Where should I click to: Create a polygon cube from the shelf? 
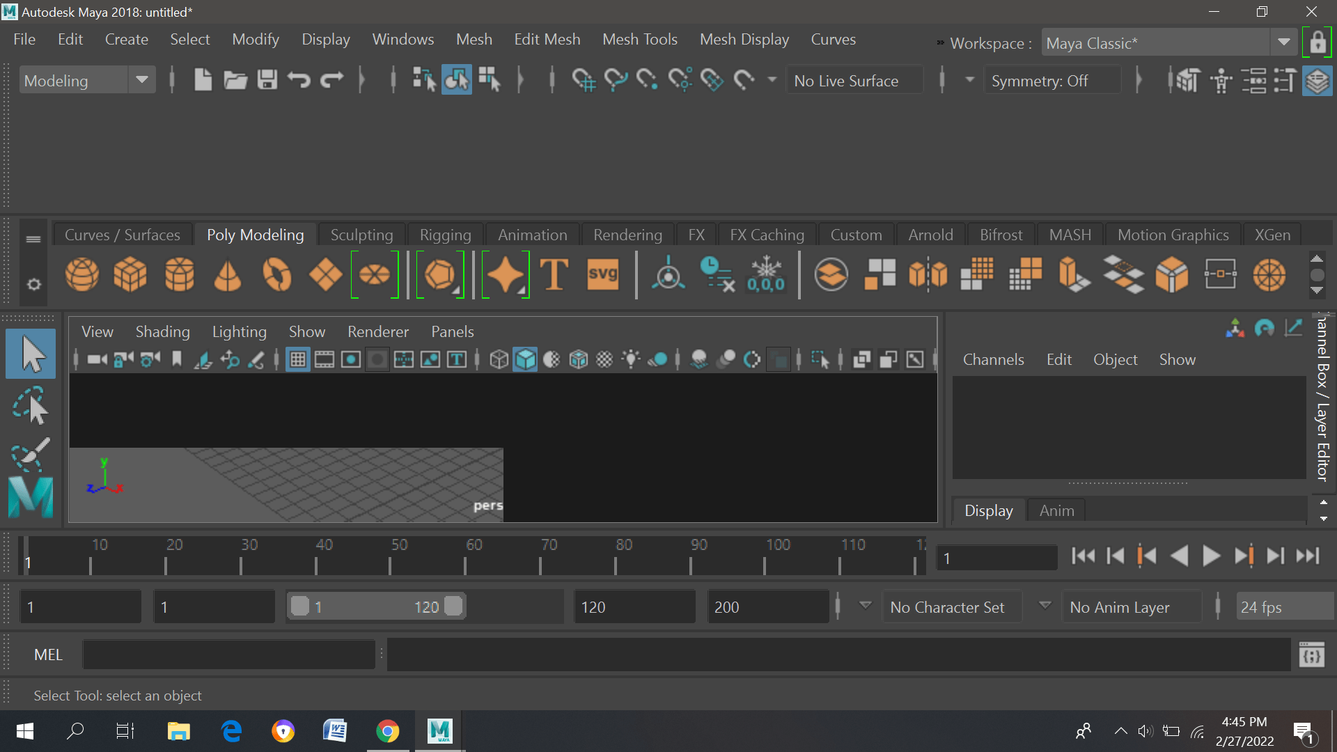[x=130, y=275]
